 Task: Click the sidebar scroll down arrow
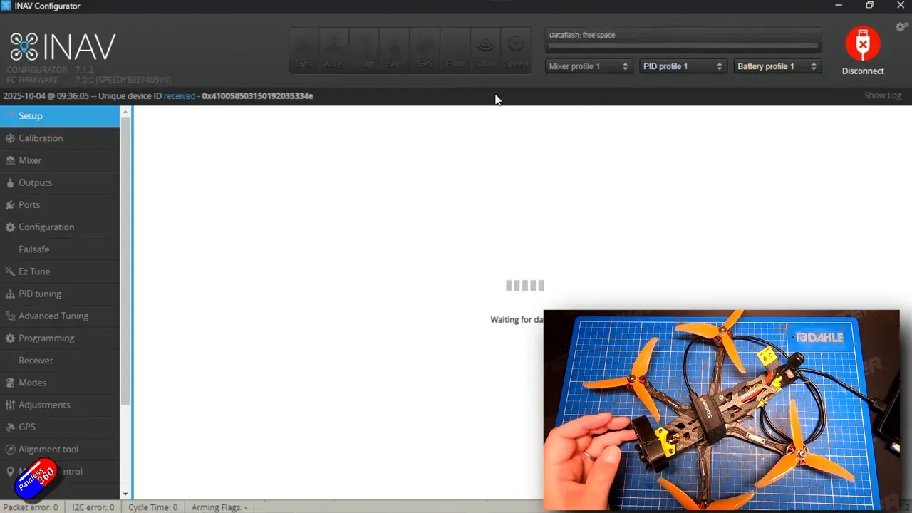(x=125, y=494)
